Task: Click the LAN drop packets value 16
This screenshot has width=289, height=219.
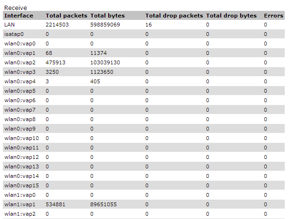Action: [x=149, y=24]
